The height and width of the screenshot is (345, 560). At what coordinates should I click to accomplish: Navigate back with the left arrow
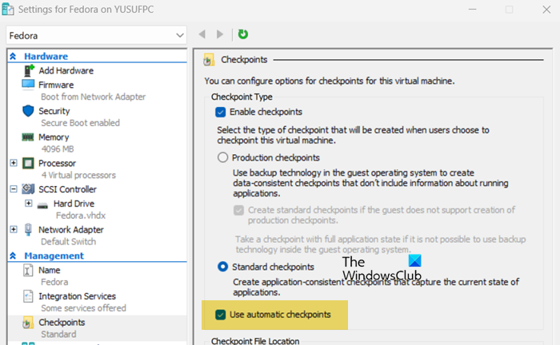(x=202, y=34)
